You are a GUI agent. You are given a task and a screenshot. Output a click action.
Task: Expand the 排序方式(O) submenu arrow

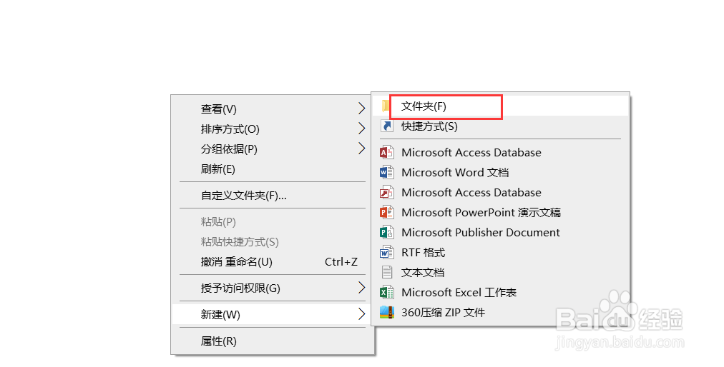pyautogui.click(x=361, y=129)
